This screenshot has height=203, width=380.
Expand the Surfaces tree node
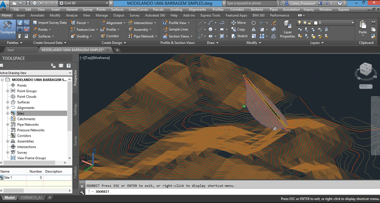[8, 102]
